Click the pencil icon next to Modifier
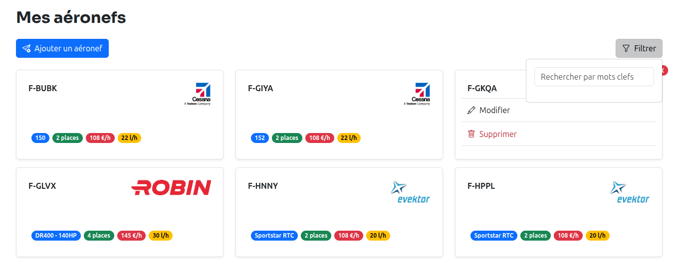673x272 pixels. tap(471, 110)
